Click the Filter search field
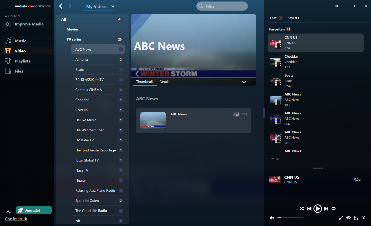The height and width of the screenshot is (226, 371). (222, 6)
